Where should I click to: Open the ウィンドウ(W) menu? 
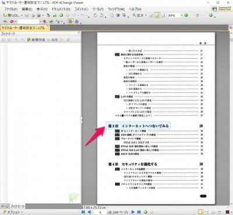(116, 9)
